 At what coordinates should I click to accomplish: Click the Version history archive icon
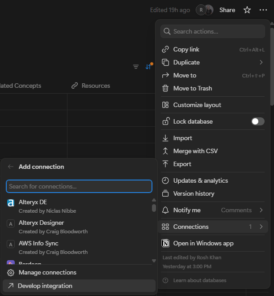tap(165, 193)
